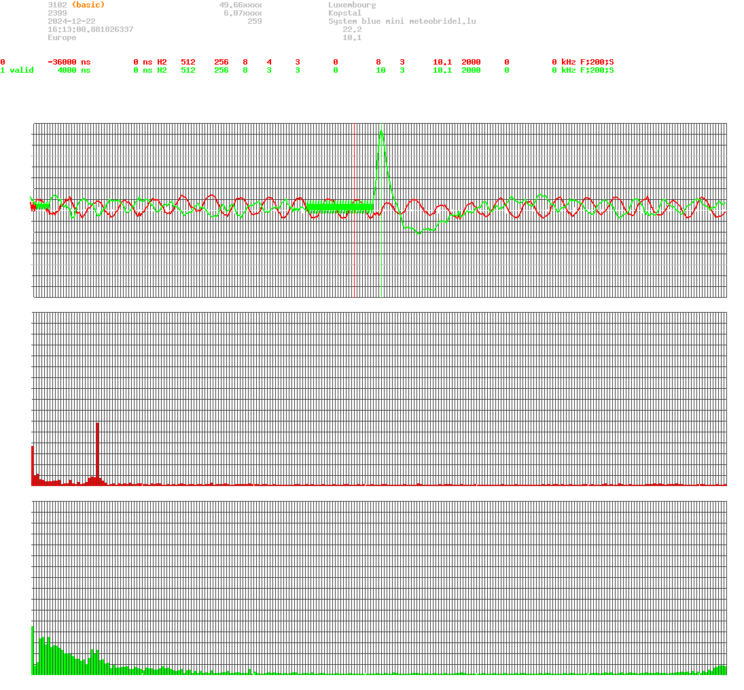Click the leftmost bar of the red spectrum
Image resolution: width=744 pixels, height=690 pixels.
(x=33, y=466)
